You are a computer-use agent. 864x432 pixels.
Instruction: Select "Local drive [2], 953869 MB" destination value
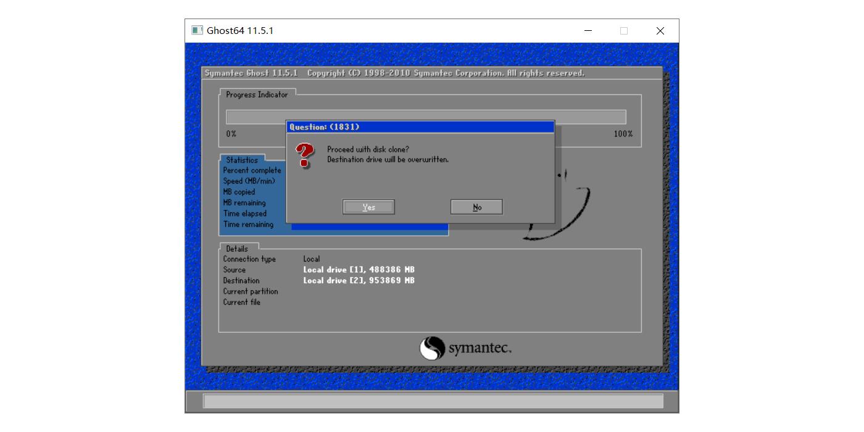pos(359,280)
